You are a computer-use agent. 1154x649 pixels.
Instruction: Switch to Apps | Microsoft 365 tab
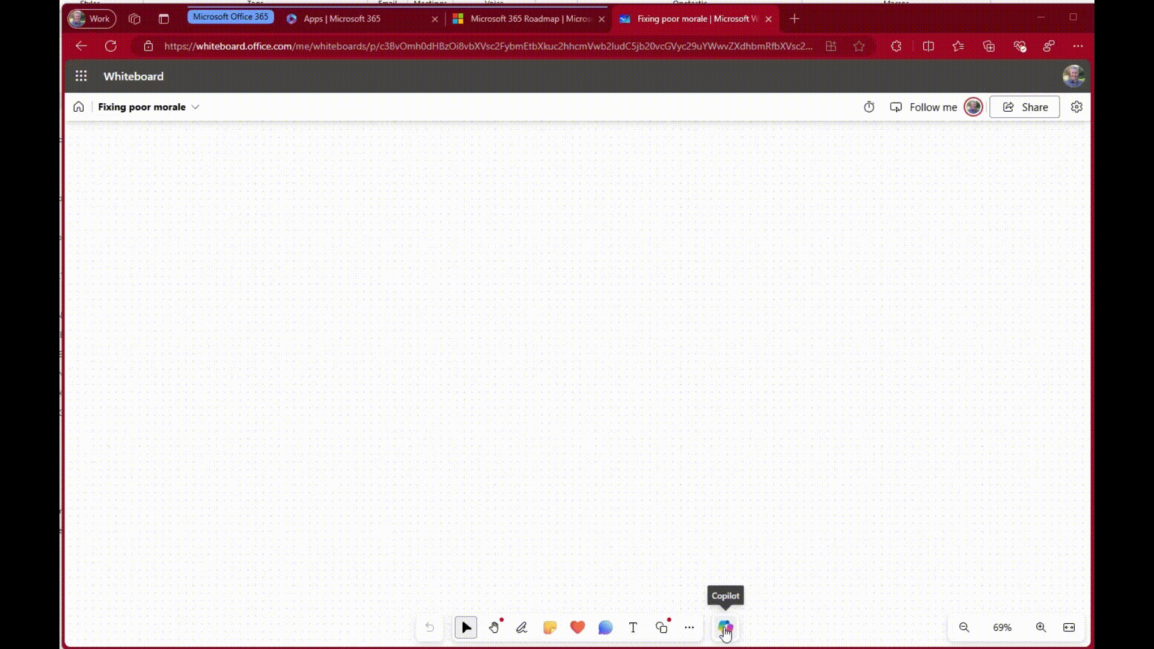pos(342,19)
